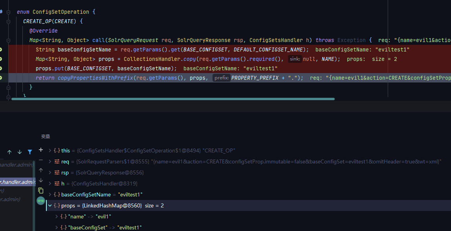Expand the "name" map entry
451x231 pixels.
[57, 216]
